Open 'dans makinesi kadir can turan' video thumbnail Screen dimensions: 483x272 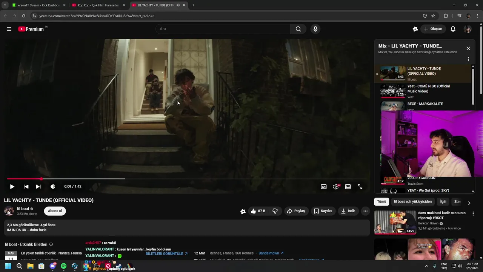395,222
